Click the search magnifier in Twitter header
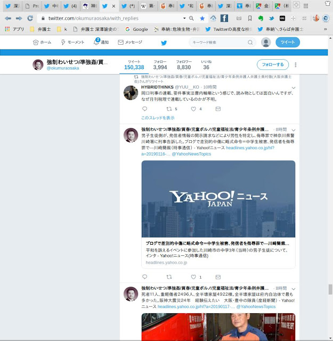This screenshot has height=341, width=333. point(250,43)
